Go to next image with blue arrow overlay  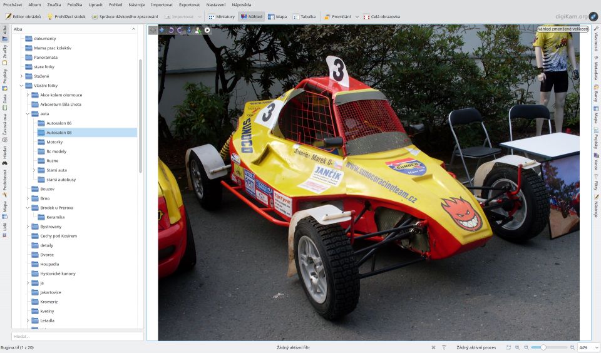click(x=162, y=30)
